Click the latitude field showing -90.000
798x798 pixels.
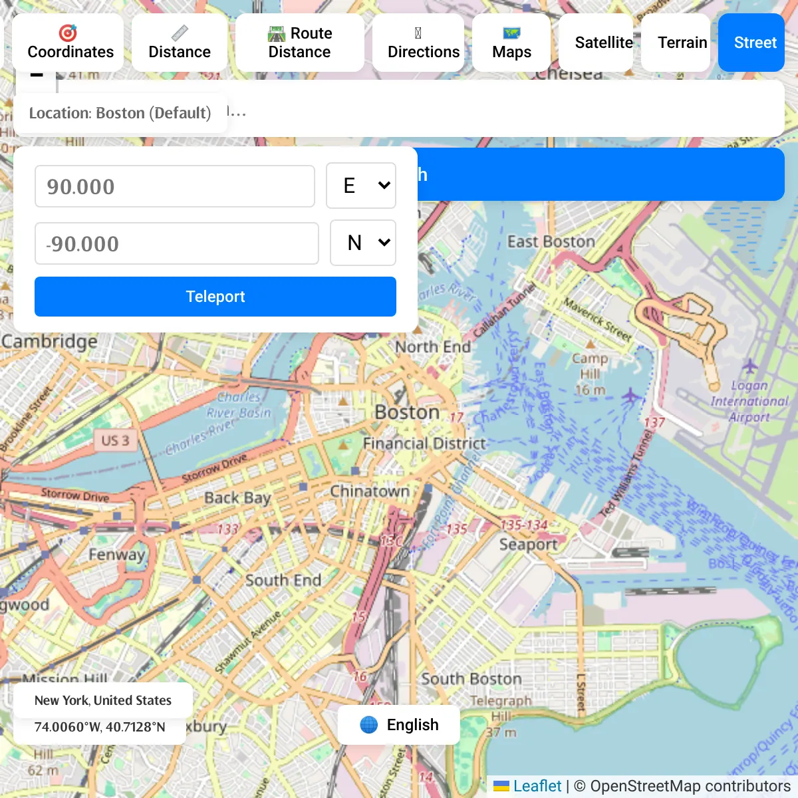coord(177,243)
